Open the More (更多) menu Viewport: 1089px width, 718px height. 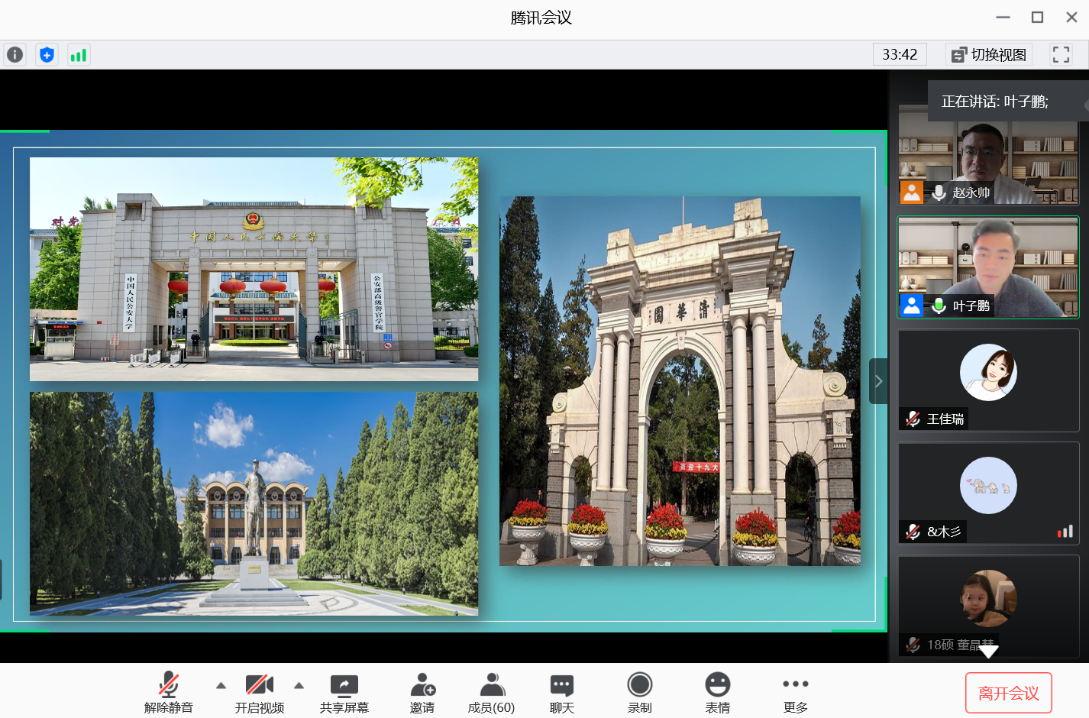[795, 694]
